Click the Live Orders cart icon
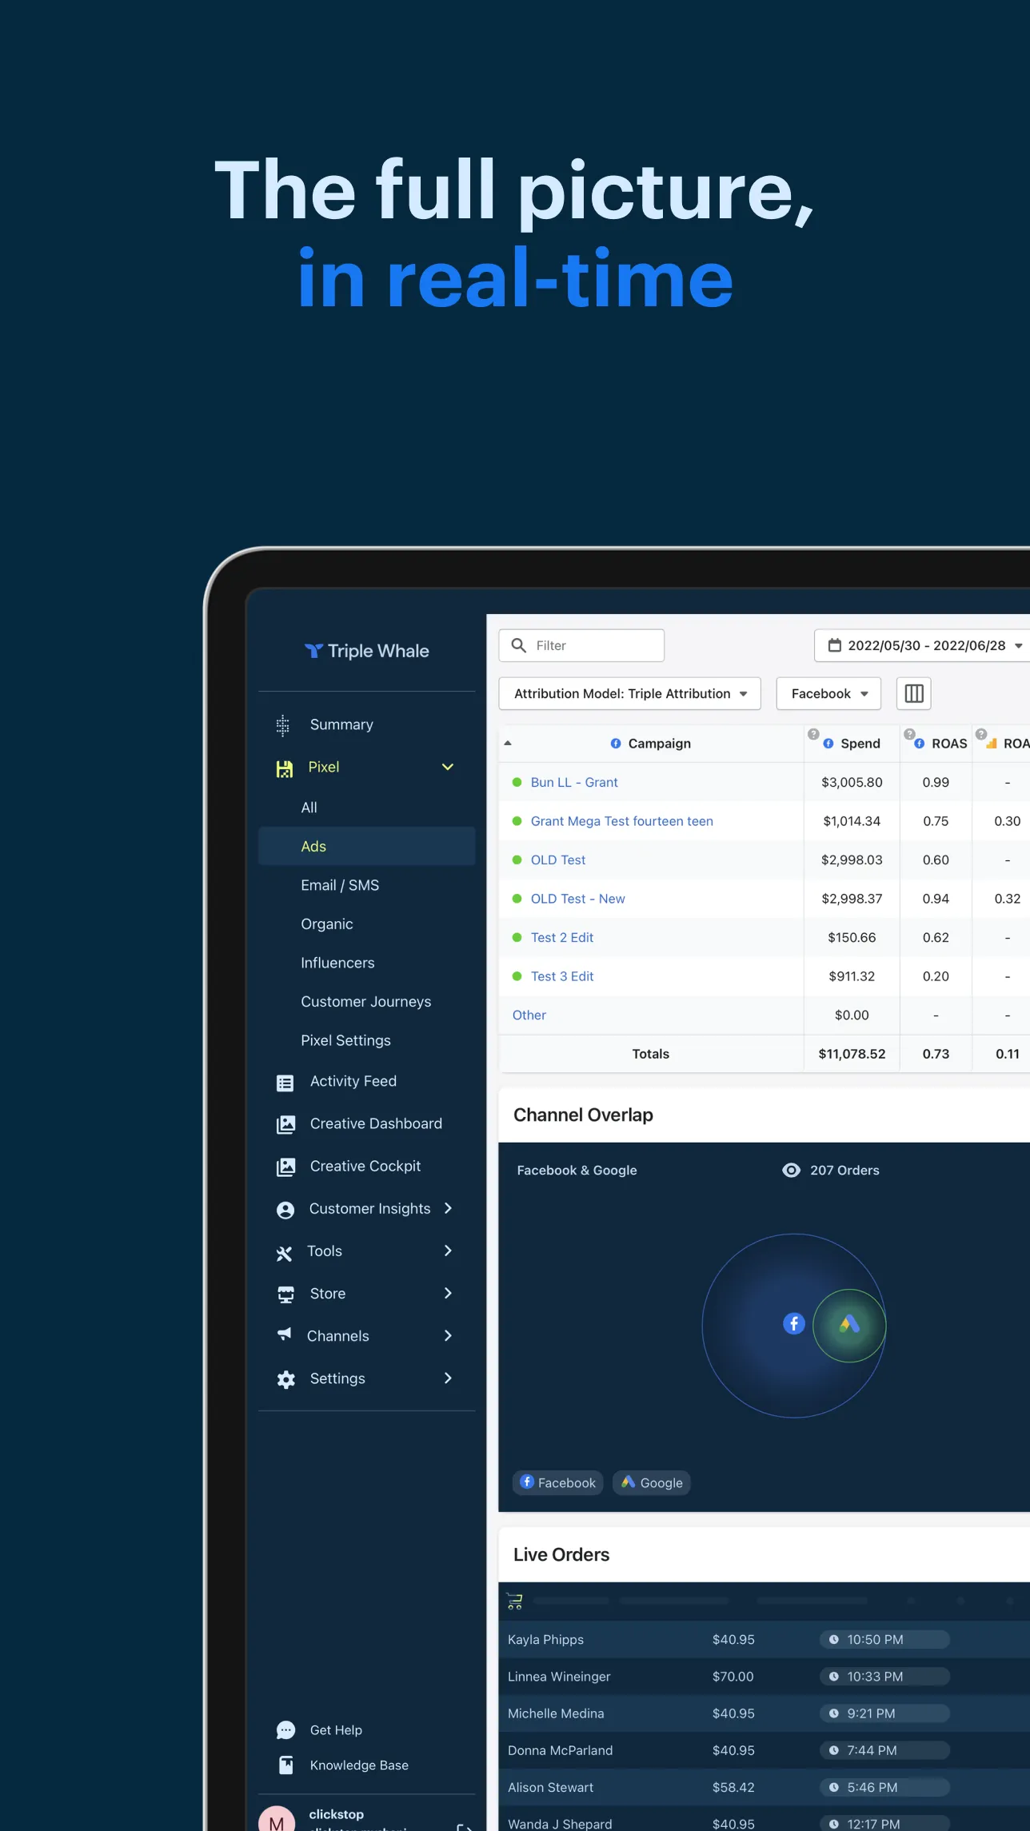The height and width of the screenshot is (1831, 1030). coord(515,1601)
